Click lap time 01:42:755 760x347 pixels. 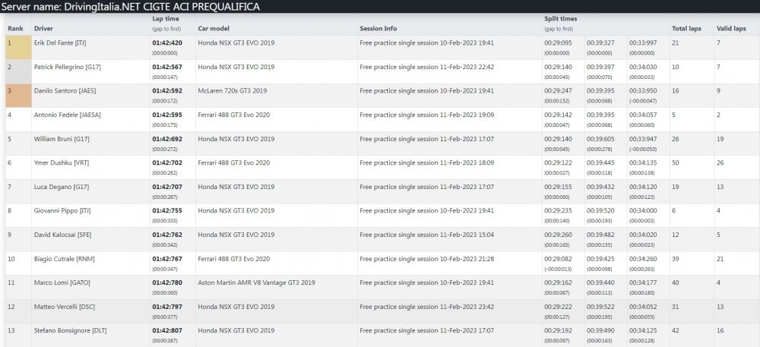pos(167,211)
